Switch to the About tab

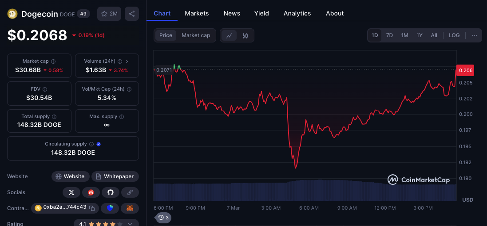click(335, 13)
